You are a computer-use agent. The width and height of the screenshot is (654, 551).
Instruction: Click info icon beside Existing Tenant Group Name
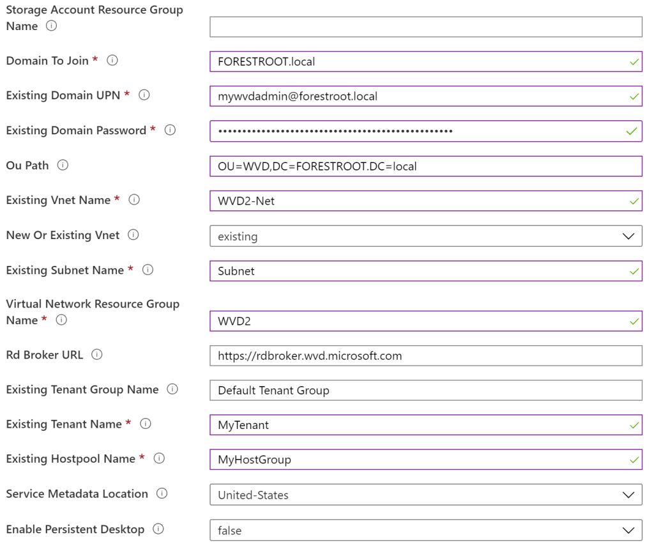tap(172, 389)
